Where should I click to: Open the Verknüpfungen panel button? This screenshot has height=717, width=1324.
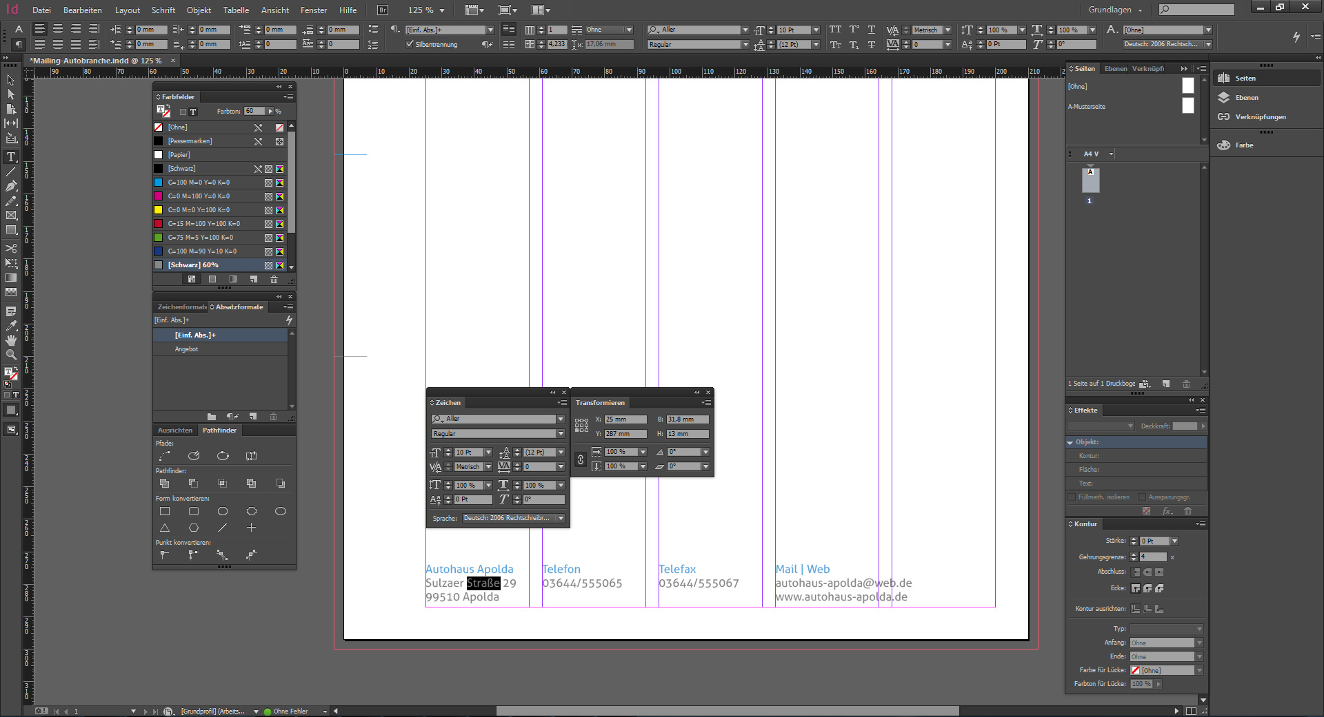[1259, 117]
